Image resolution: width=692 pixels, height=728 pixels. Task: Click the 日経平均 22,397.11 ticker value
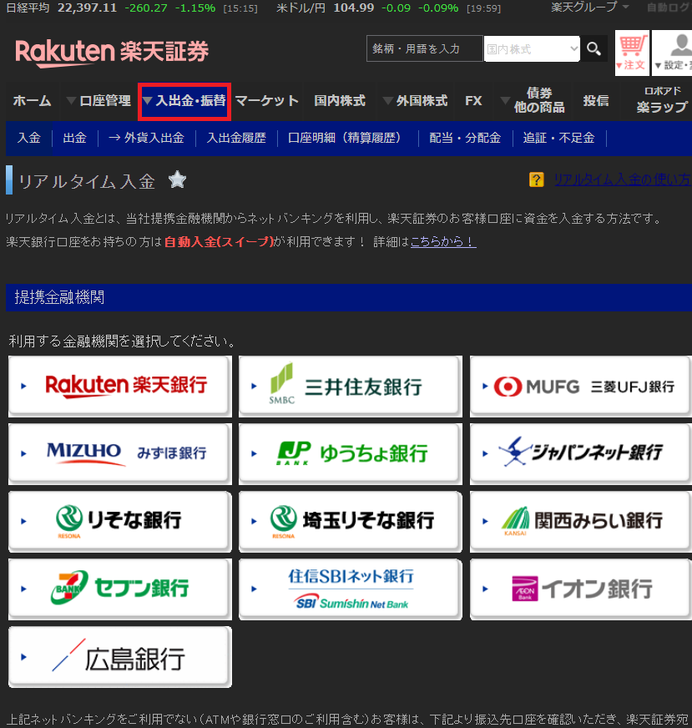88,8
